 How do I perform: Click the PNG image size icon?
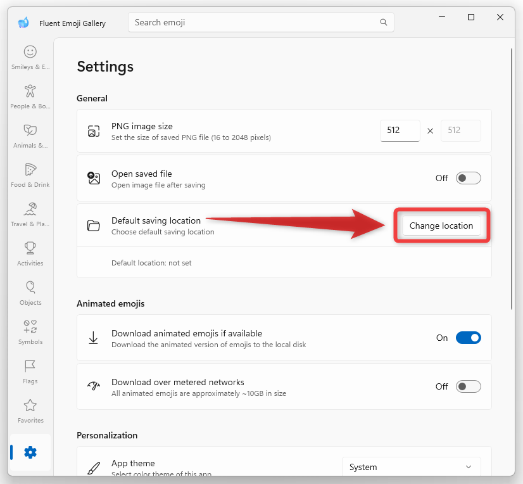(x=94, y=131)
